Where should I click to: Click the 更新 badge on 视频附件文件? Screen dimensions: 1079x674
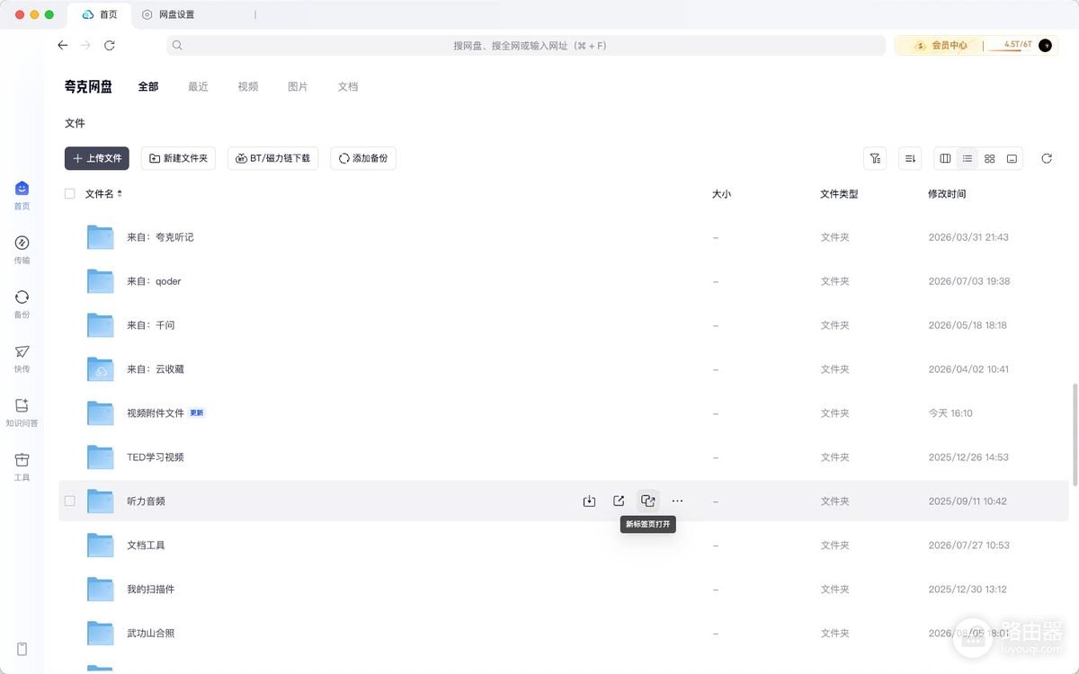point(197,413)
